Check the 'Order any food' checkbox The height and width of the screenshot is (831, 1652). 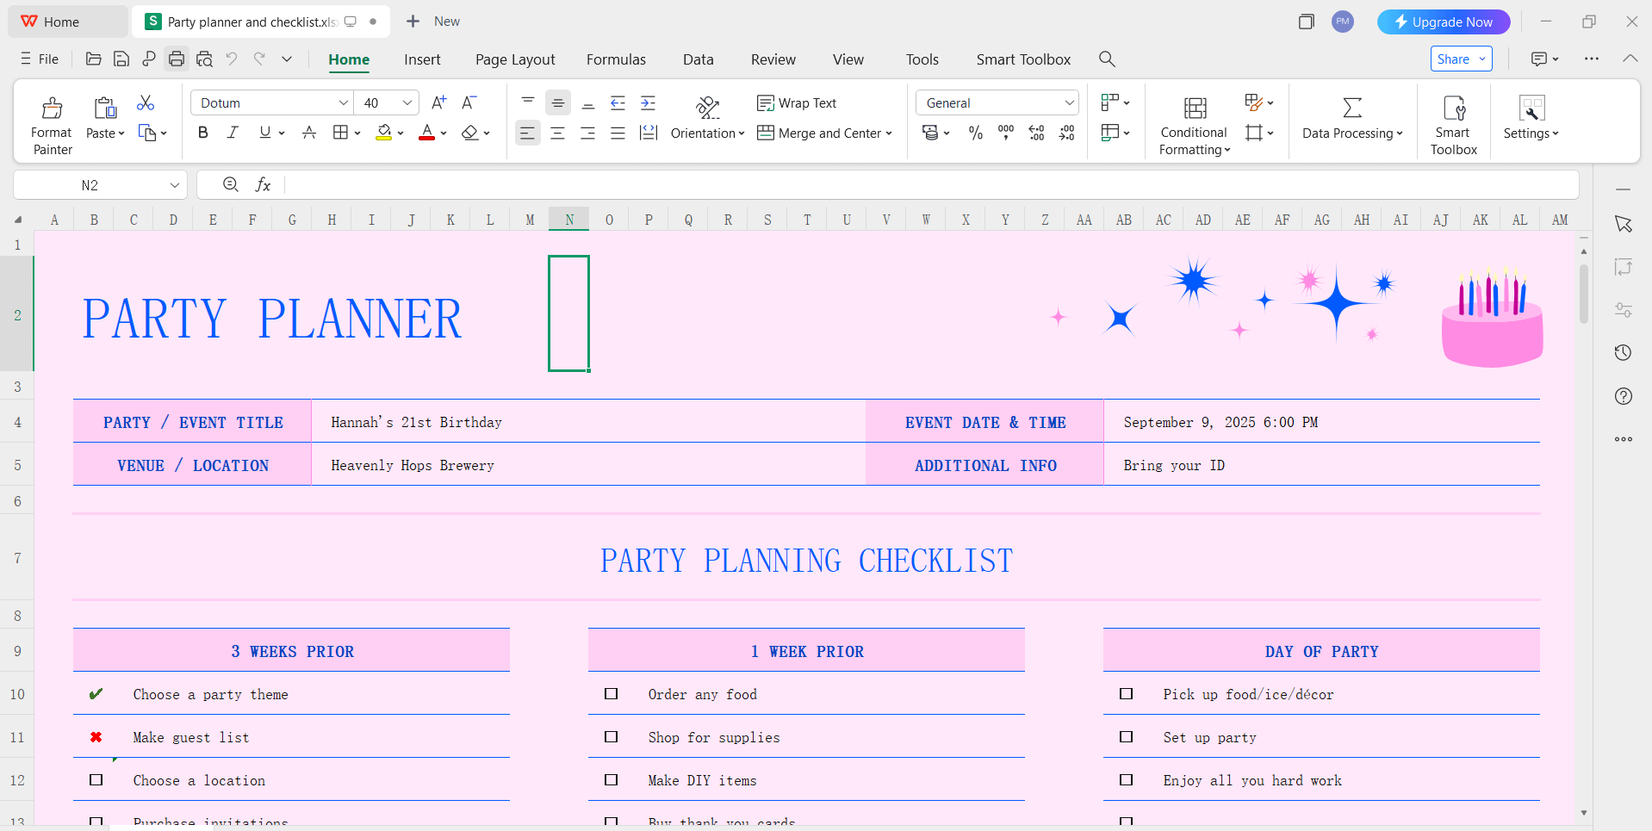pos(612,694)
